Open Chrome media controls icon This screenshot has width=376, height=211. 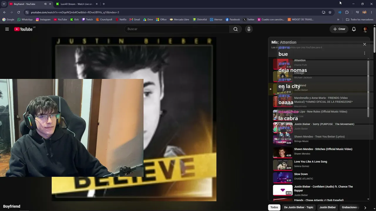click(x=357, y=12)
